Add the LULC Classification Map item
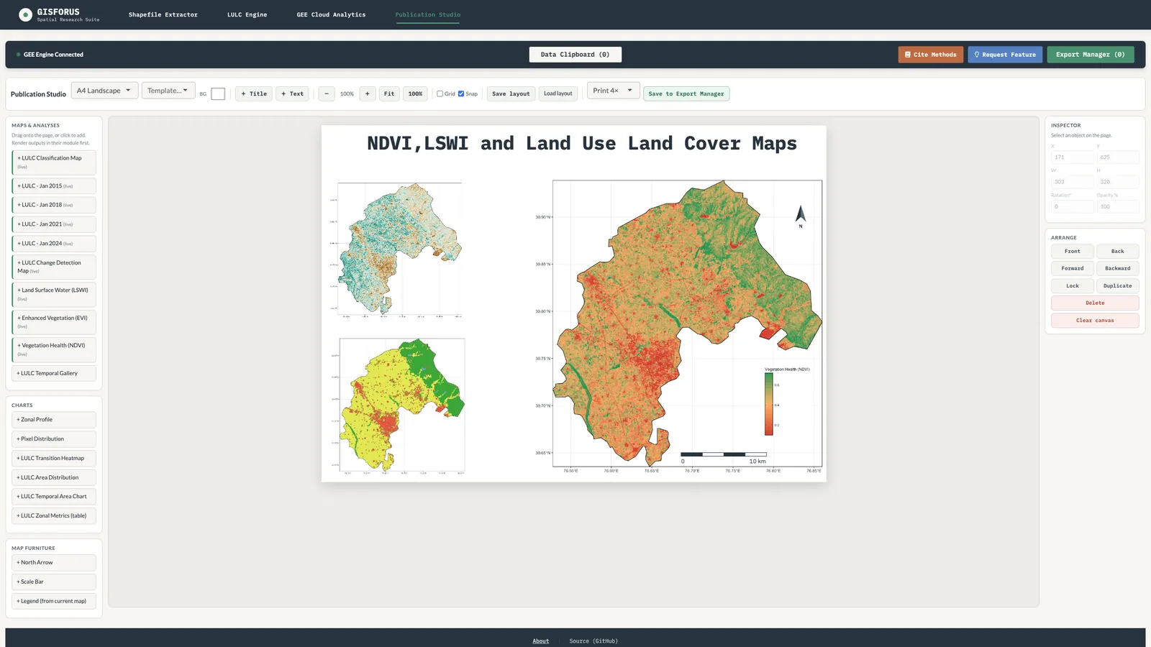 [x=54, y=162]
